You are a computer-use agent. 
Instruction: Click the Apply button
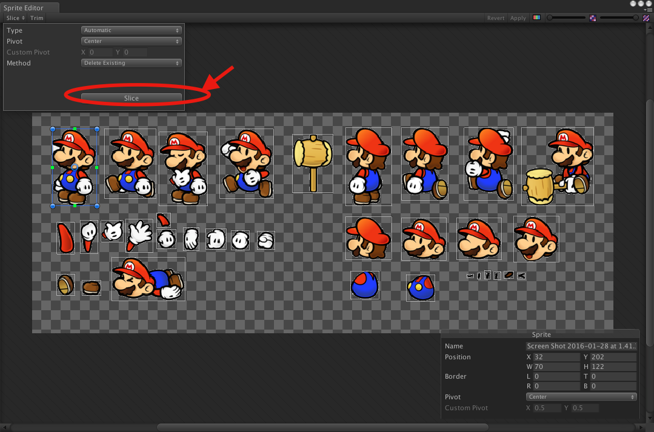point(518,18)
